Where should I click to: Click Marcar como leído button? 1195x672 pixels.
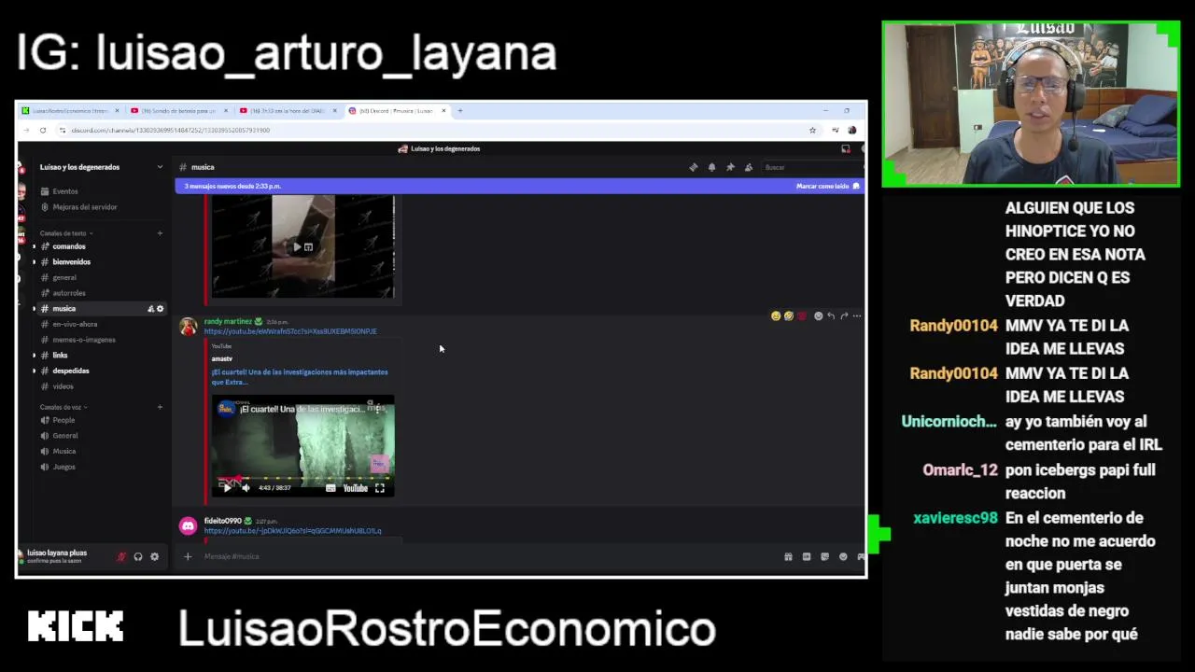click(827, 186)
